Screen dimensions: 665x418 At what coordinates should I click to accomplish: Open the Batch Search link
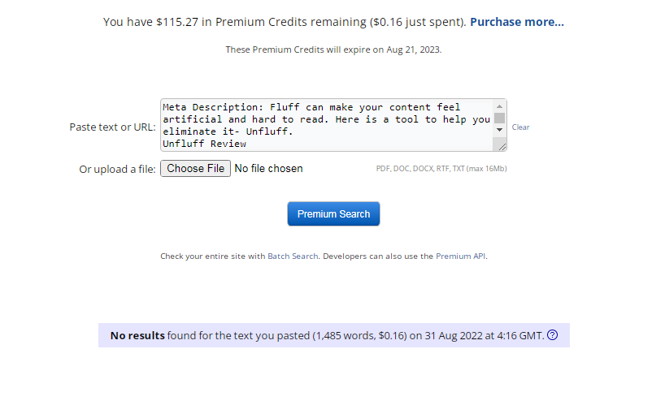tap(293, 256)
